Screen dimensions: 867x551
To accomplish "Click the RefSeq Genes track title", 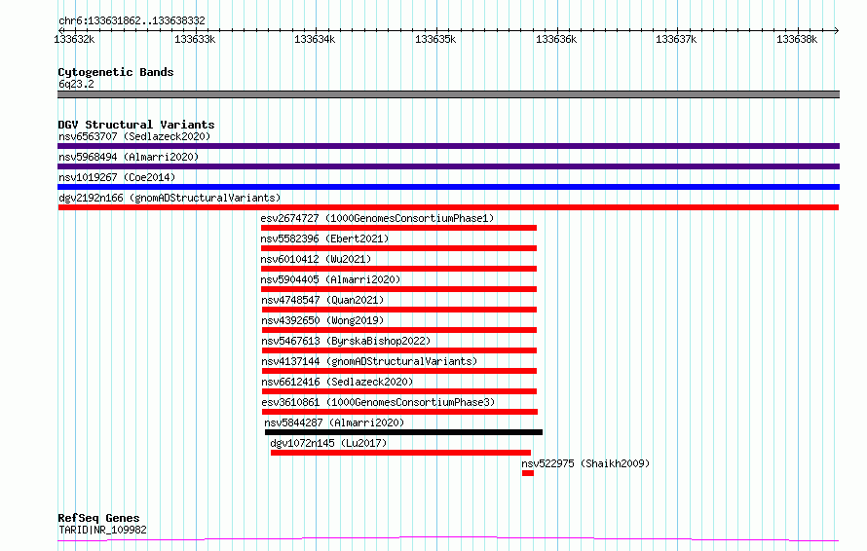I will pyautogui.click(x=98, y=518).
